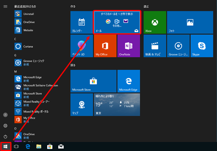The width and height of the screenshot is (217, 151).
Task: Open the Skype tile
Action: tap(202, 46)
